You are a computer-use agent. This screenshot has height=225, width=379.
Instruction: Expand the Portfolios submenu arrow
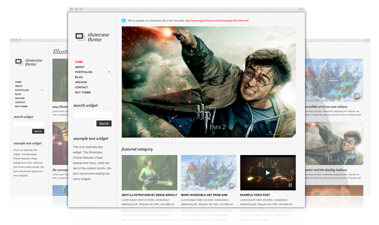(109, 72)
